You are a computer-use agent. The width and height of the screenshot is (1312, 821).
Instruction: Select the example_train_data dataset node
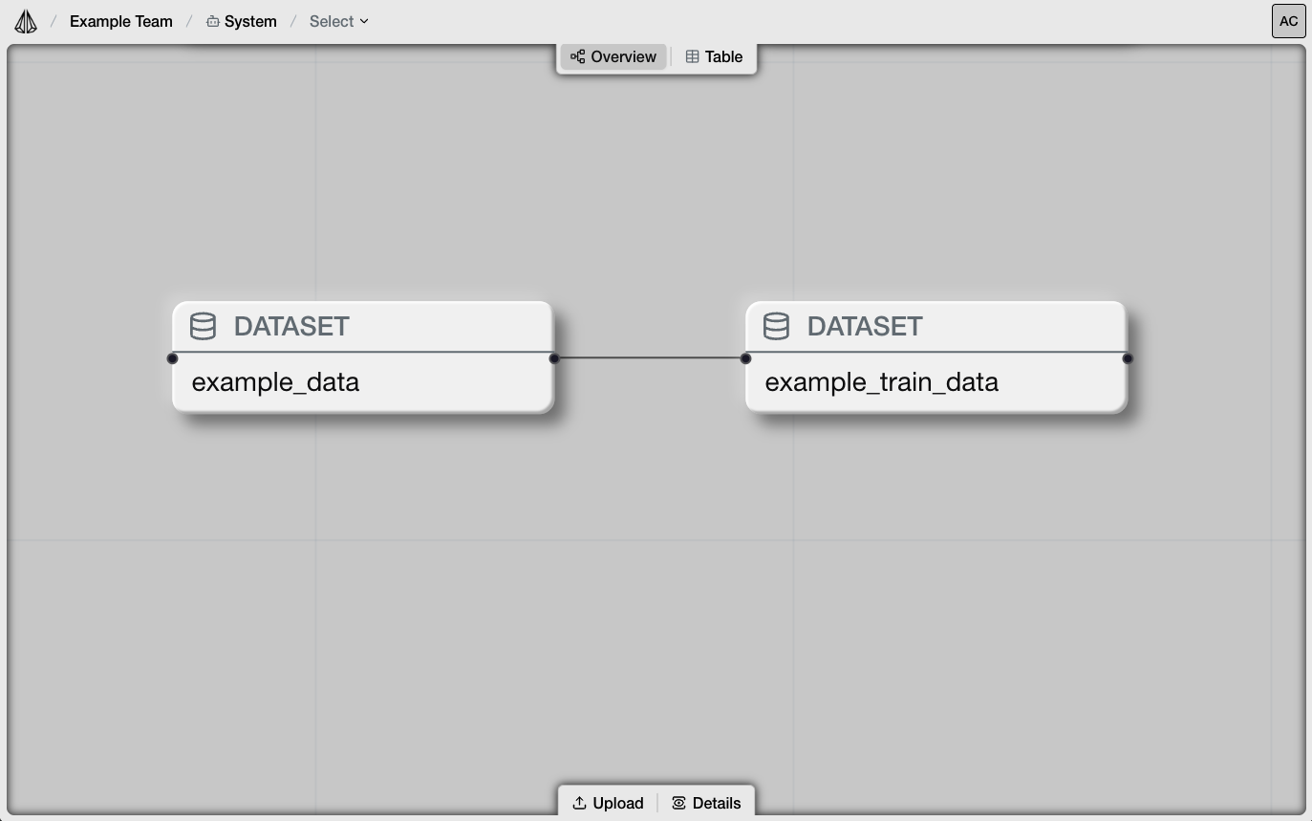(935, 381)
